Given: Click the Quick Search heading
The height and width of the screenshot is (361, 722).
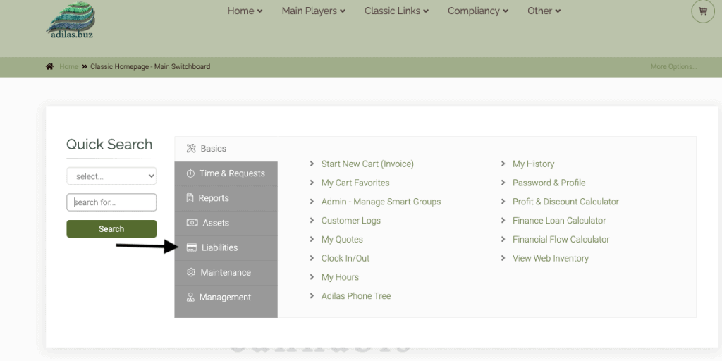Looking at the screenshot, I should point(109,144).
